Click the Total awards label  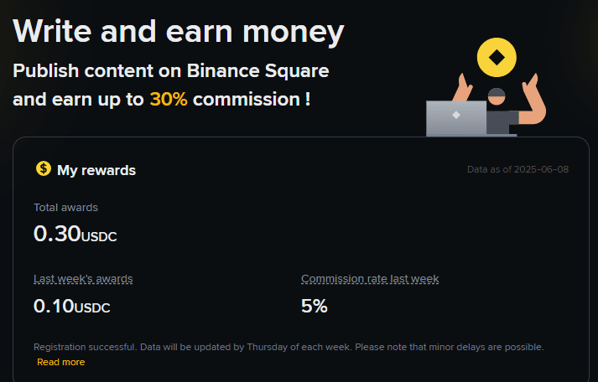coord(65,207)
